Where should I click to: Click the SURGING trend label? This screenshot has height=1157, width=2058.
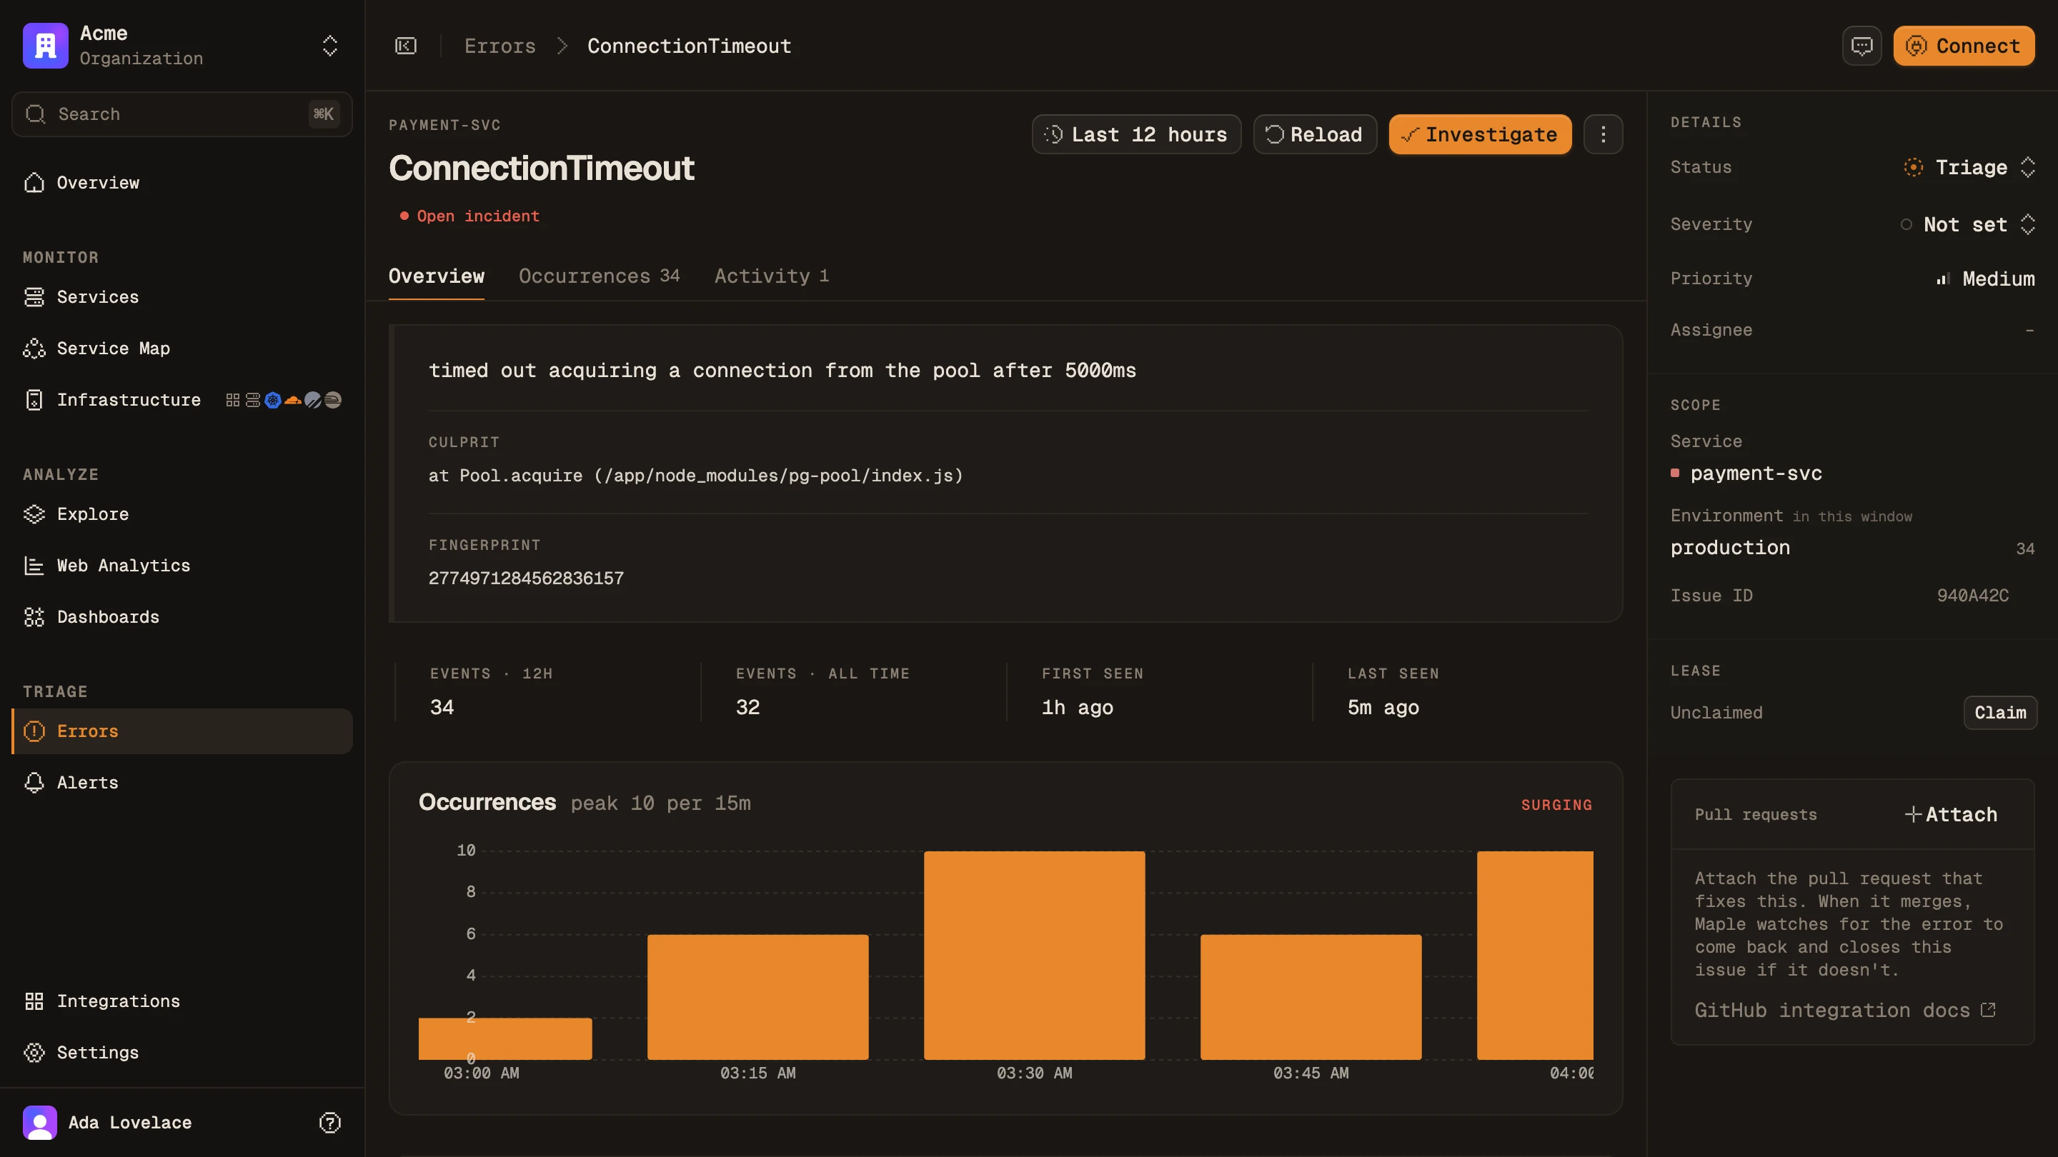pyautogui.click(x=1556, y=805)
